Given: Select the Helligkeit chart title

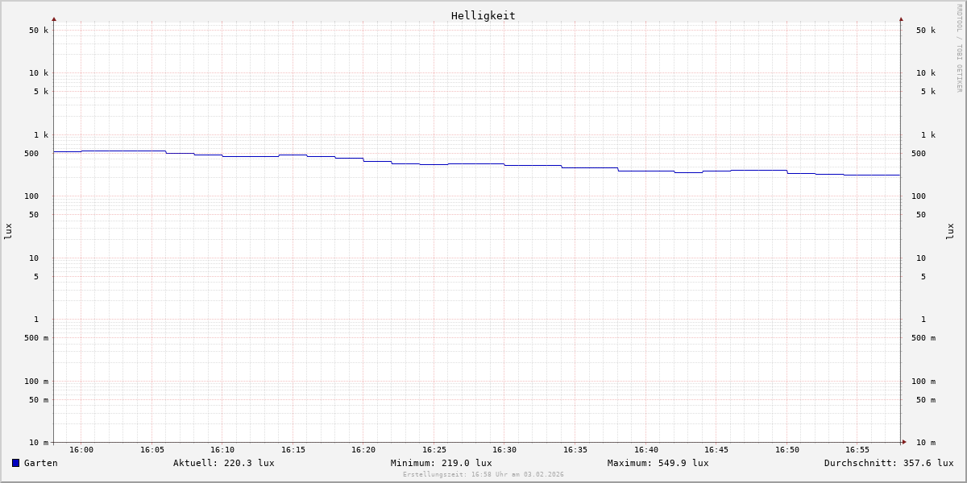Looking at the screenshot, I should click(483, 15).
